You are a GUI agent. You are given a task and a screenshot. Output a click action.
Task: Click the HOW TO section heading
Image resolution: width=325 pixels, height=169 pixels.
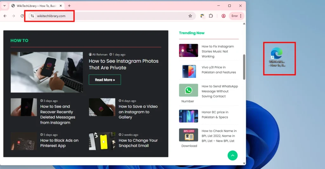[19, 41]
